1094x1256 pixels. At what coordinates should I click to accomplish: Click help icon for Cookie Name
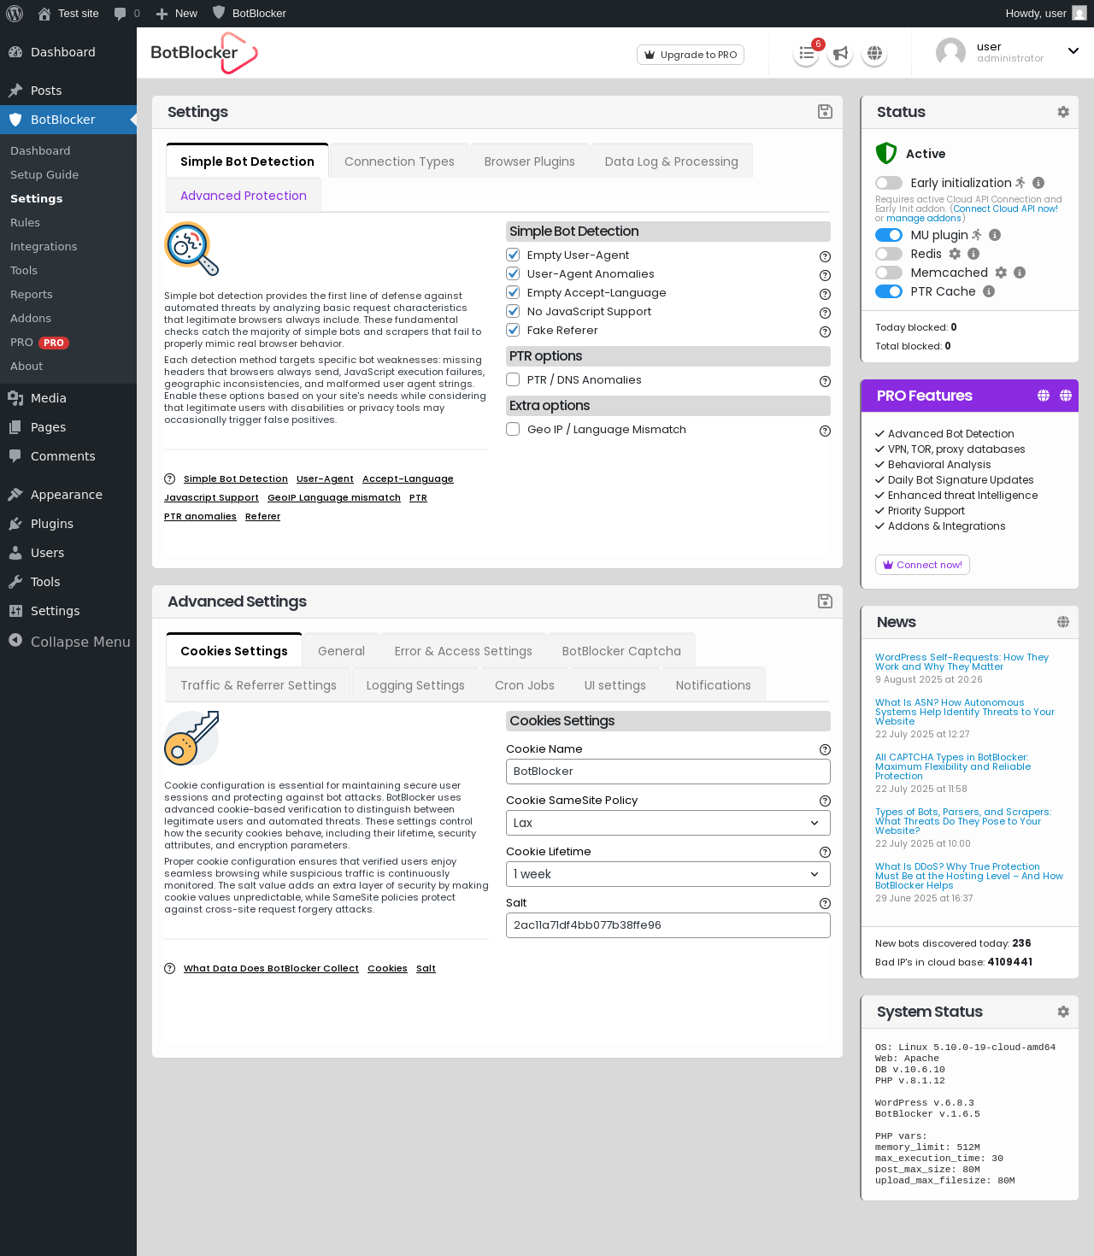(x=825, y=749)
